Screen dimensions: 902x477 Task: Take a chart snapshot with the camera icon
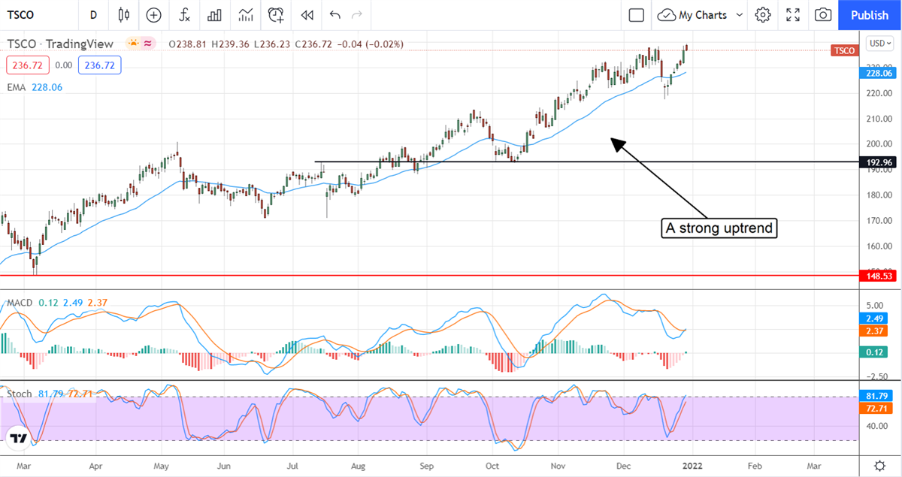point(824,15)
